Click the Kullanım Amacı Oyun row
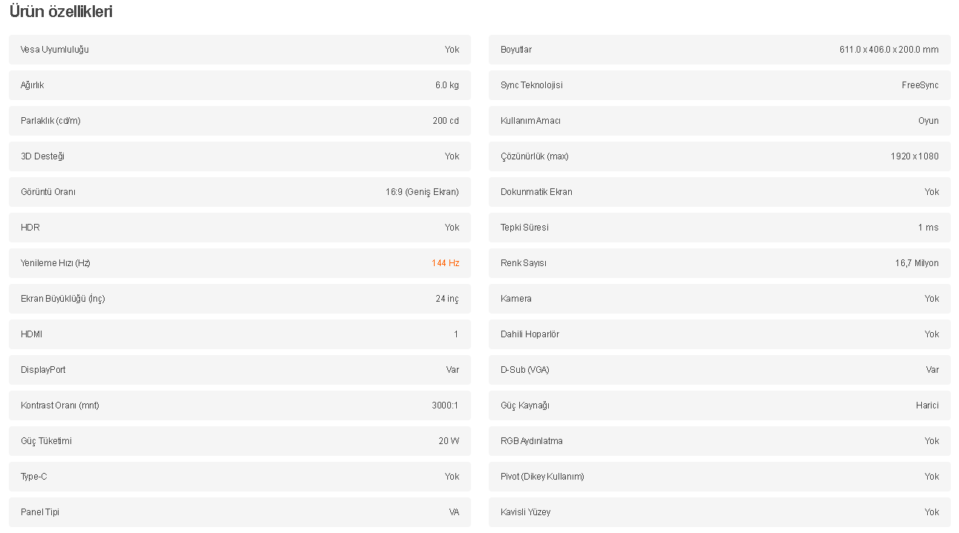The image size is (959, 533). click(719, 121)
